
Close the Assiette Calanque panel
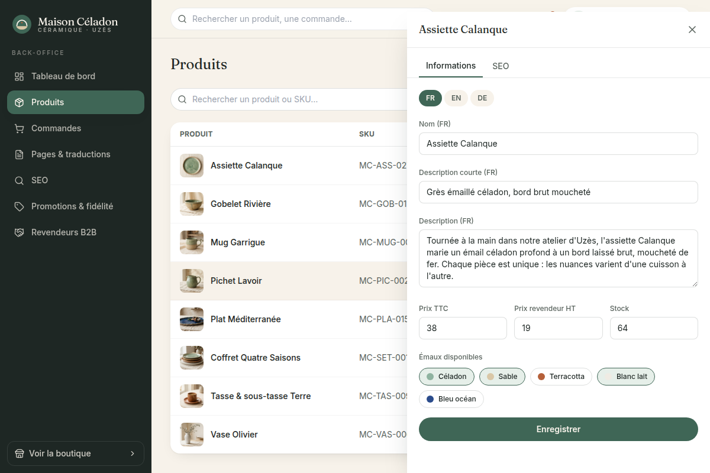(x=692, y=30)
